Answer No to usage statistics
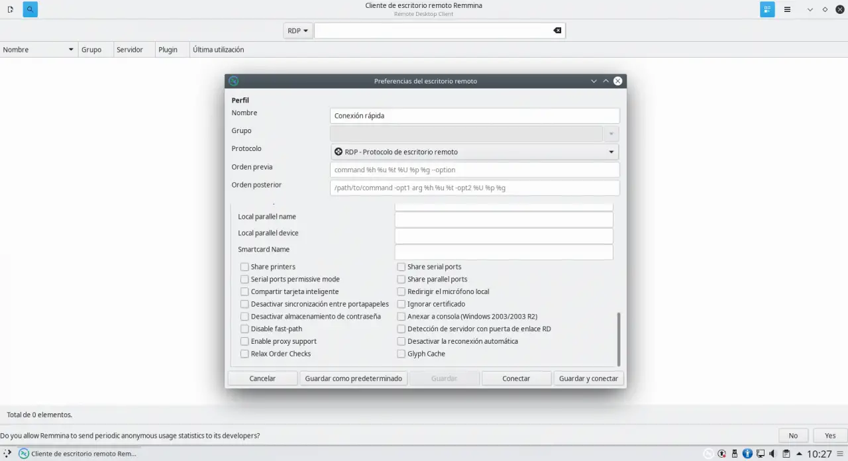The width and height of the screenshot is (848, 461). [793, 436]
